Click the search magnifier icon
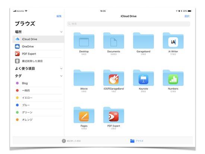Viewport: 205px width, 154px height. click(69, 24)
